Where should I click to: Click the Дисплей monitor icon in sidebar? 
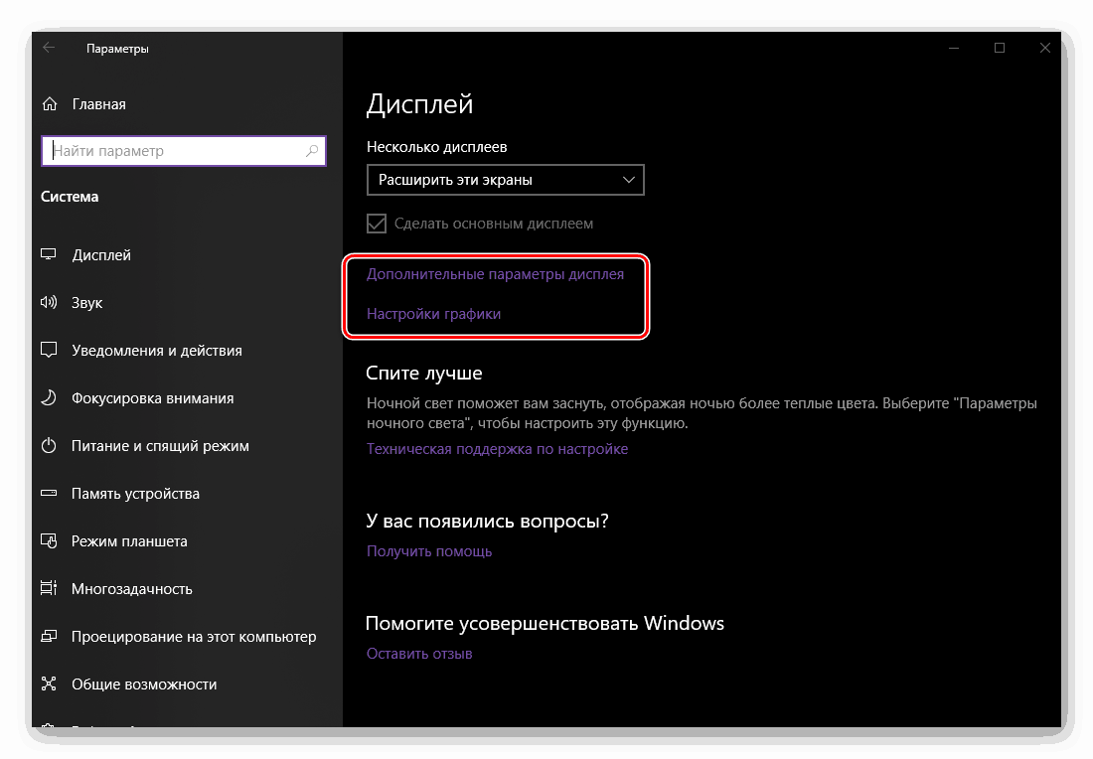click(x=49, y=255)
